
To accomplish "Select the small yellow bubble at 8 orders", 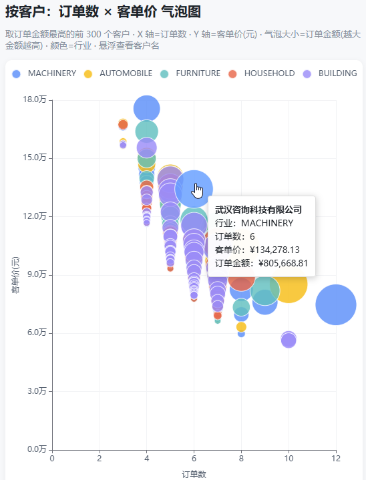I will tap(241, 327).
